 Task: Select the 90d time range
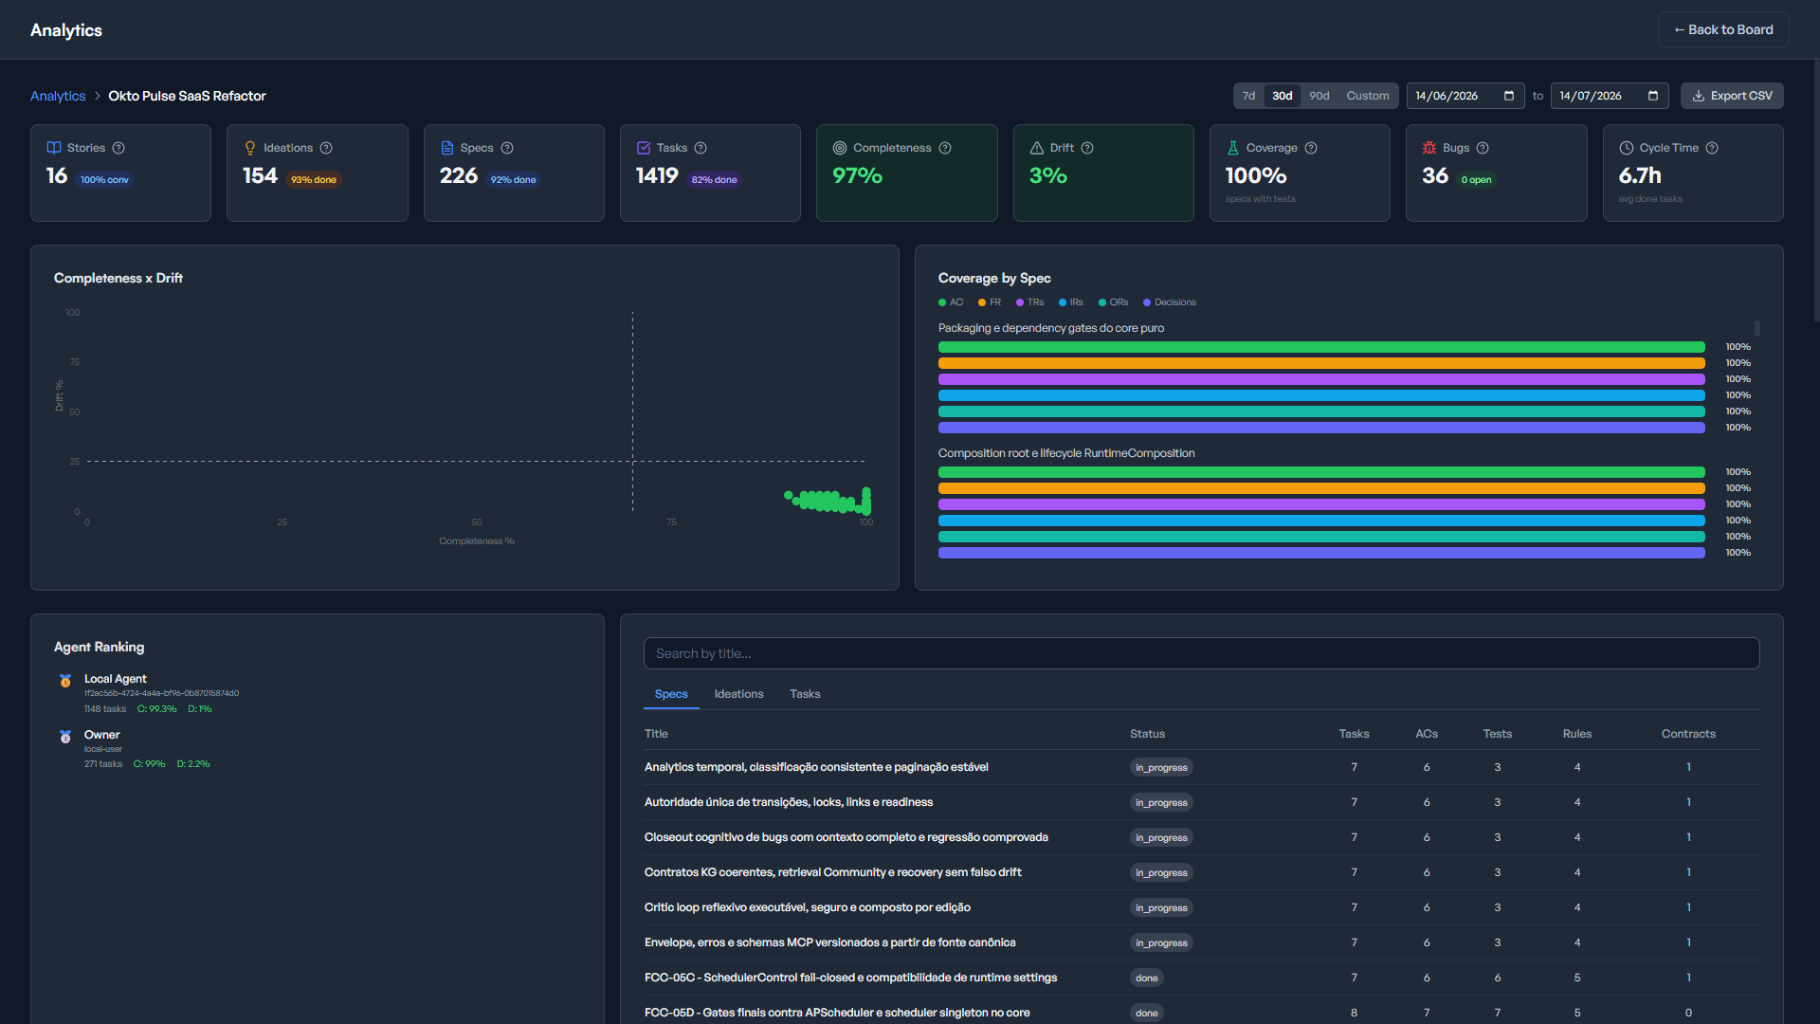pyautogui.click(x=1319, y=96)
